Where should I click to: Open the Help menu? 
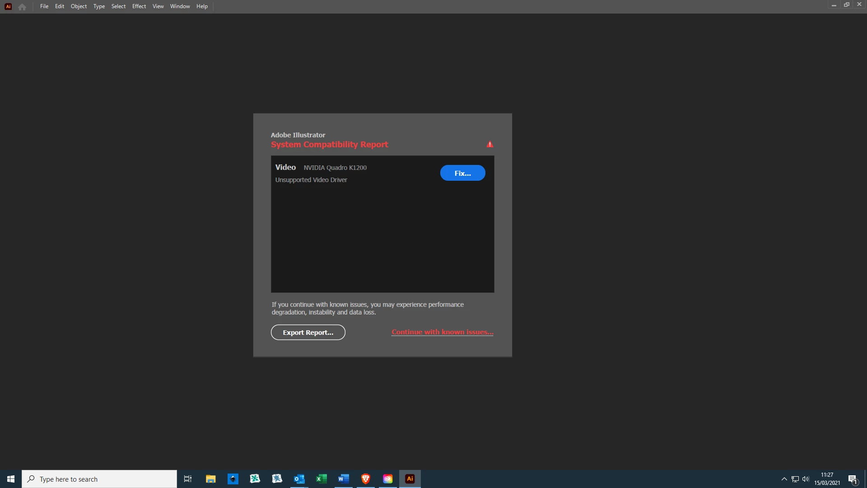click(202, 6)
